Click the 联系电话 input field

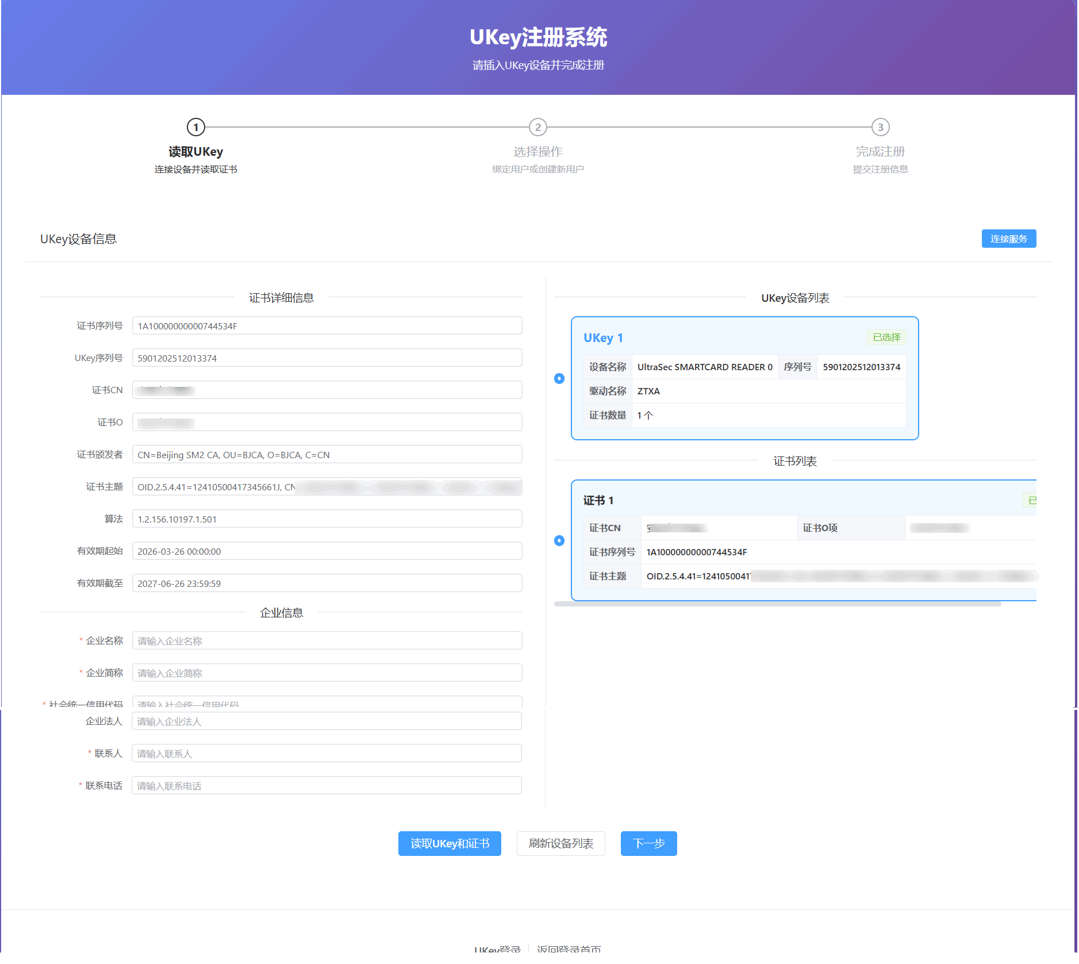pyautogui.click(x=327, y=785)
